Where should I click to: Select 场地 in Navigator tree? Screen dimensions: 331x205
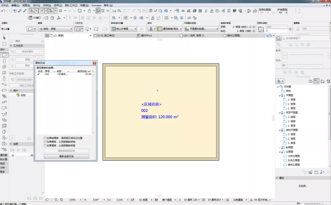[288, 91]
